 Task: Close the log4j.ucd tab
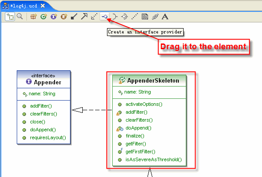[43, 6]
